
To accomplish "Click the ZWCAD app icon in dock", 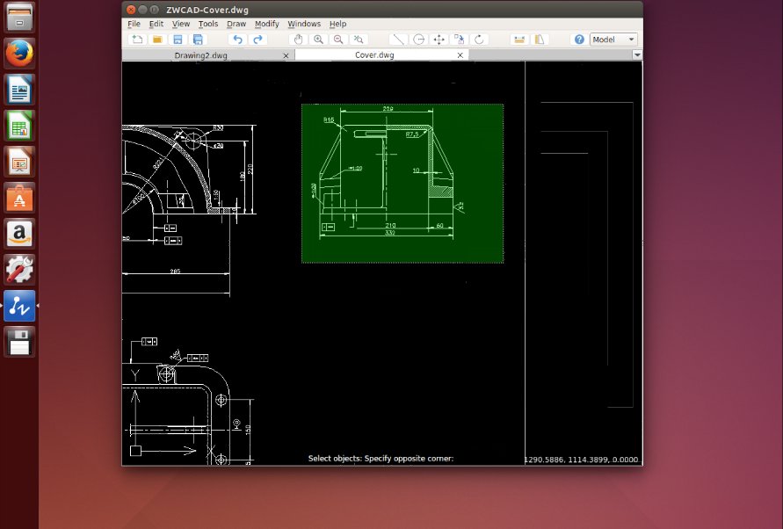I will coord(19,305).
